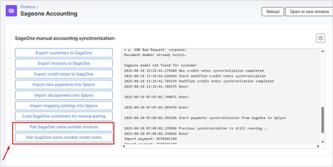Click Export customers to SageOne
This screenshot has width=333, height=167.
[x=64, y=53]
